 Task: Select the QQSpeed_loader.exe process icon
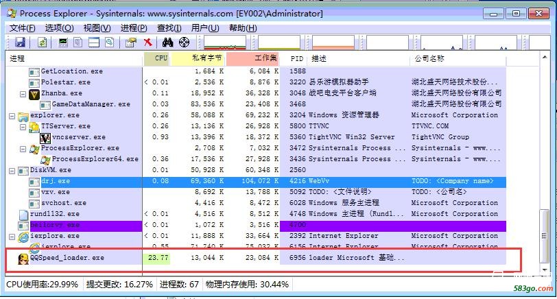tap(23, 258)
